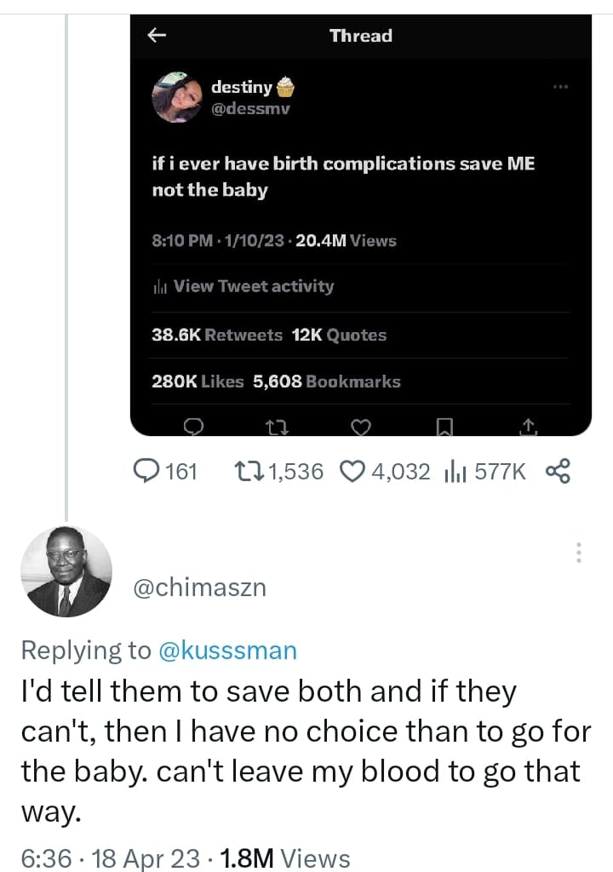View the 38.6K Retweets list
613x872 pixels.
tap(216, 335)
